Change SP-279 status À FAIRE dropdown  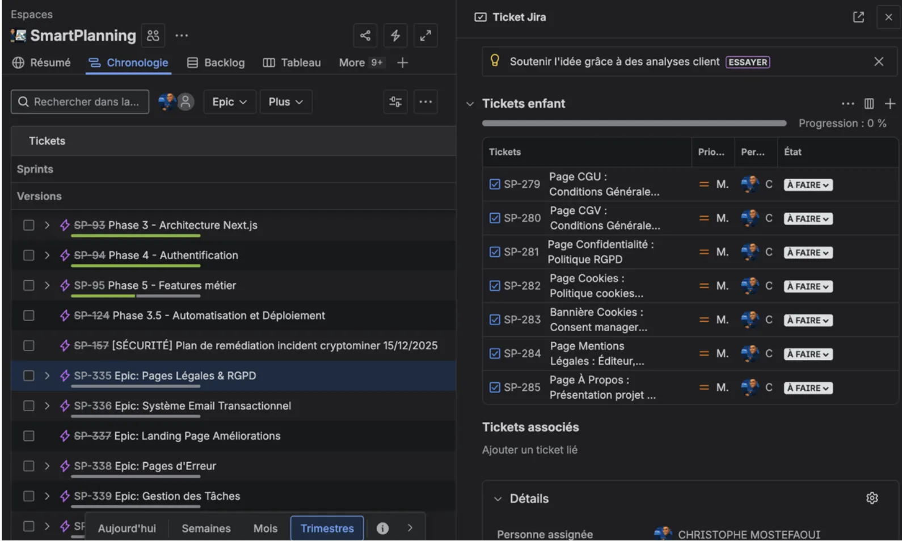pos(808,185)
